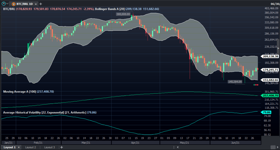Screen dimensions: 280x150
Task: Close the BTC/BRL 1D tab
Action: pos(36,4)
